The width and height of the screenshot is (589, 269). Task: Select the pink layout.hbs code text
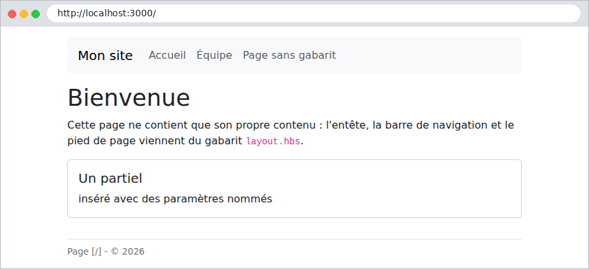(274, 141)
